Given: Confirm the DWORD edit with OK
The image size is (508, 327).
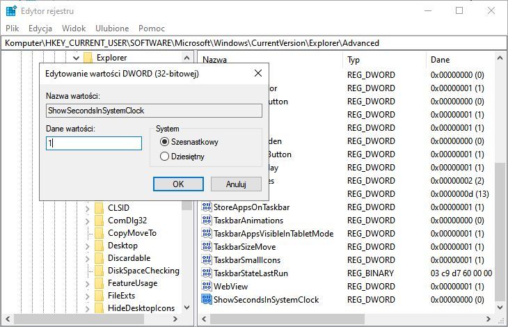Looking at the screenshot, I should (x=178, y=184).
